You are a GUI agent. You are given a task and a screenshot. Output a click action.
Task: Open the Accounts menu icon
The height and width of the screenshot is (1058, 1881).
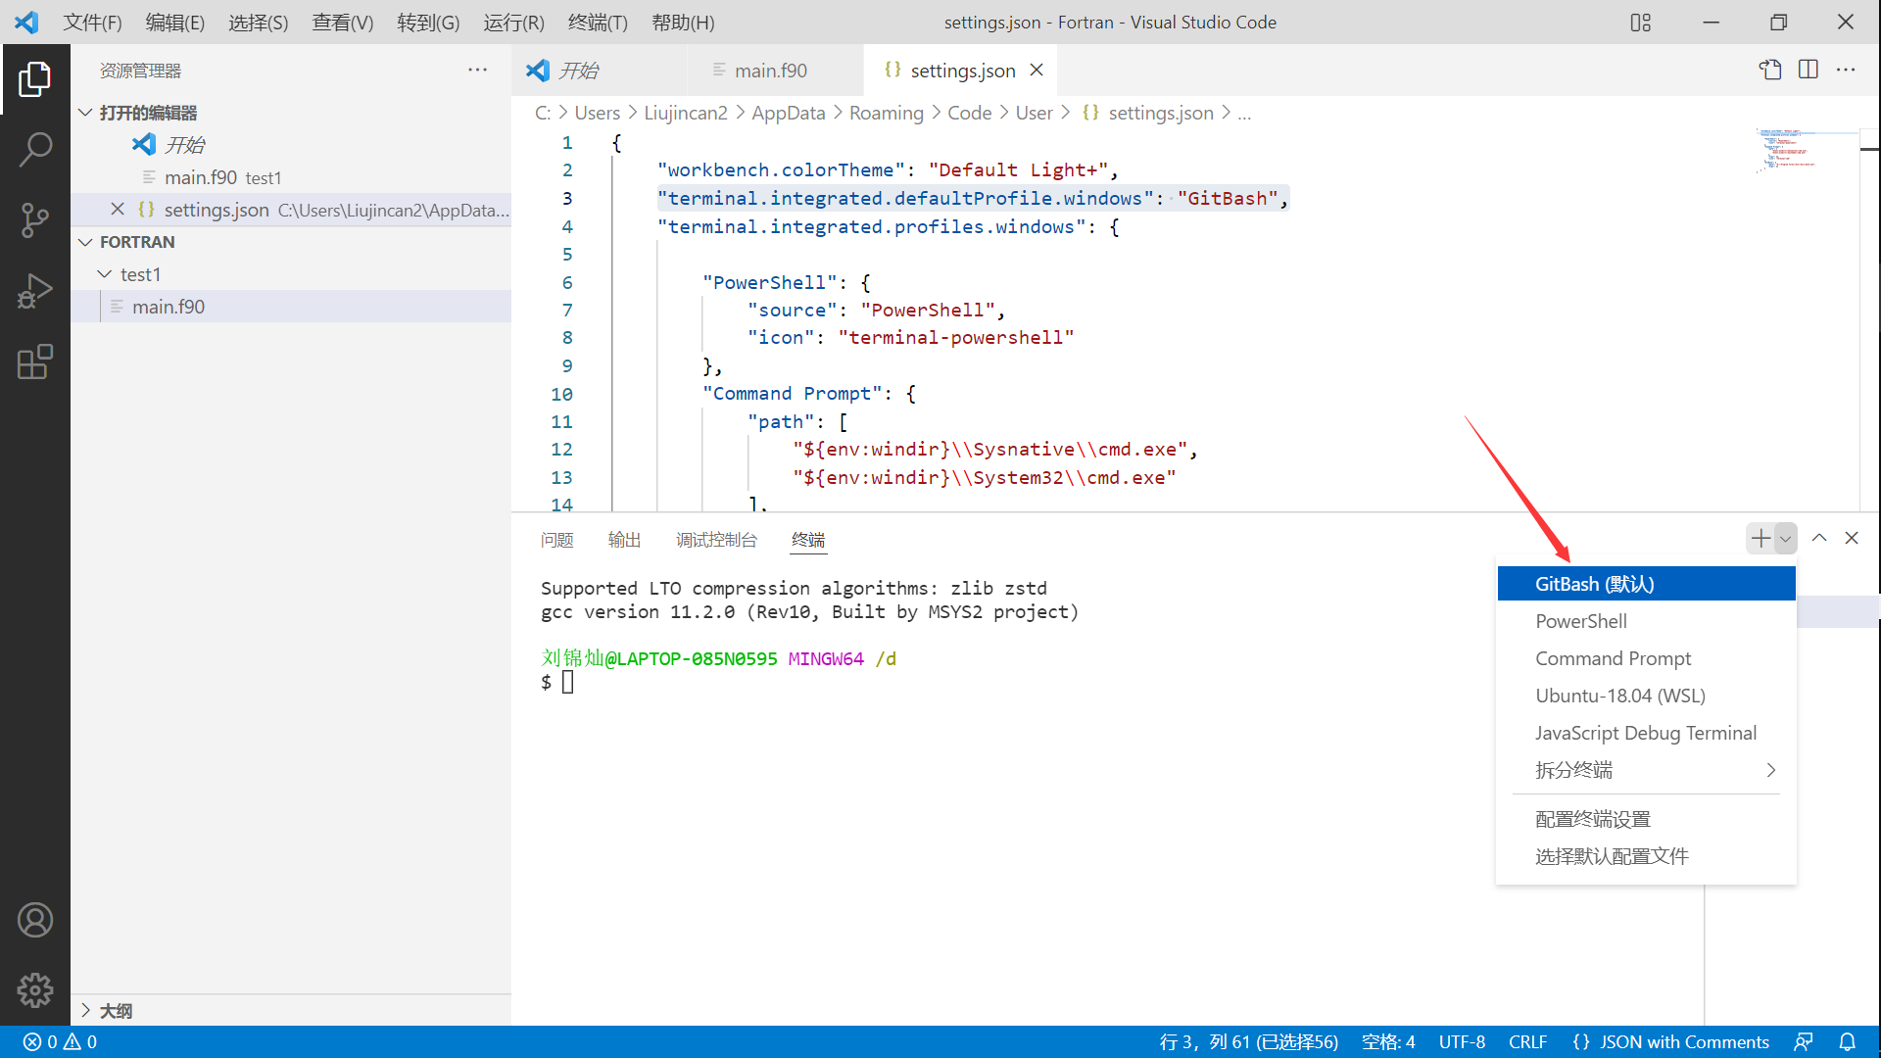coord(34,920)
